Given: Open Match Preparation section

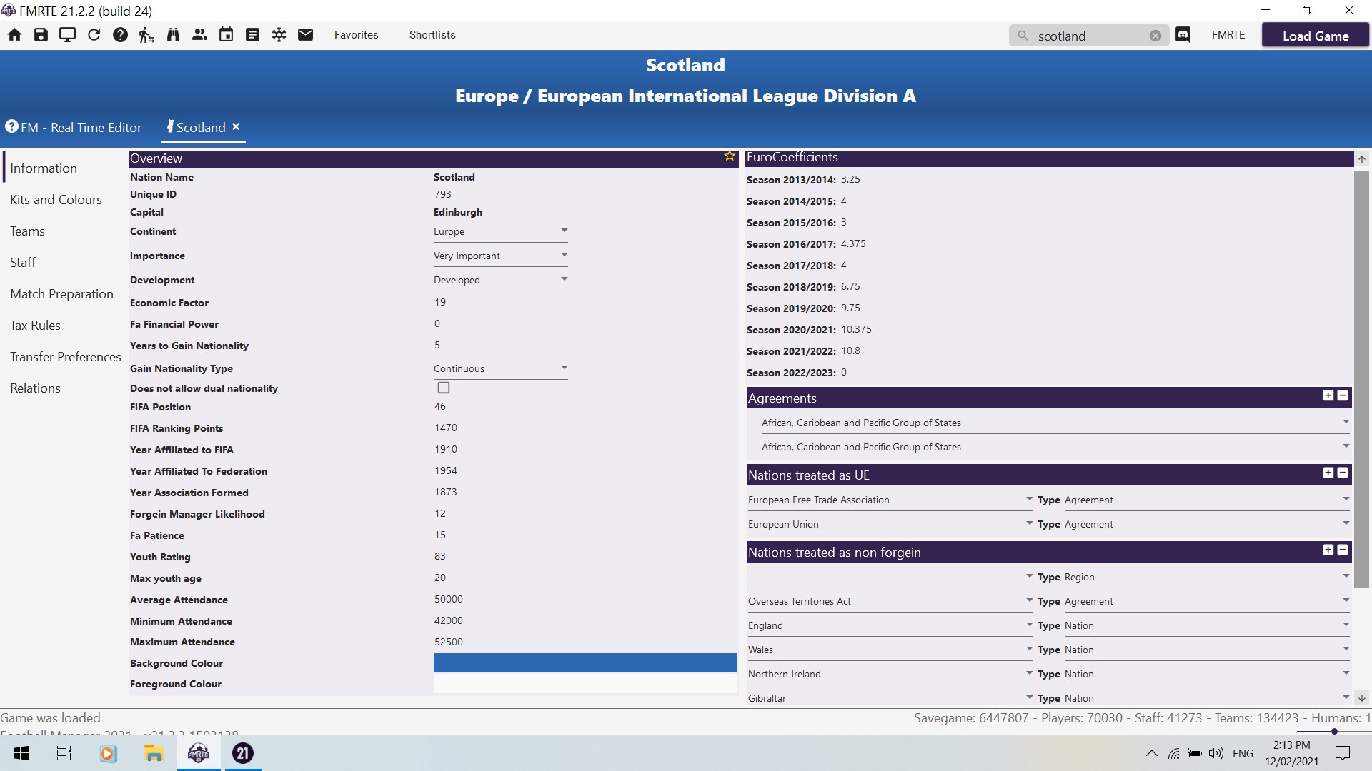Looking at the screenshot, I should pos(61,294).
